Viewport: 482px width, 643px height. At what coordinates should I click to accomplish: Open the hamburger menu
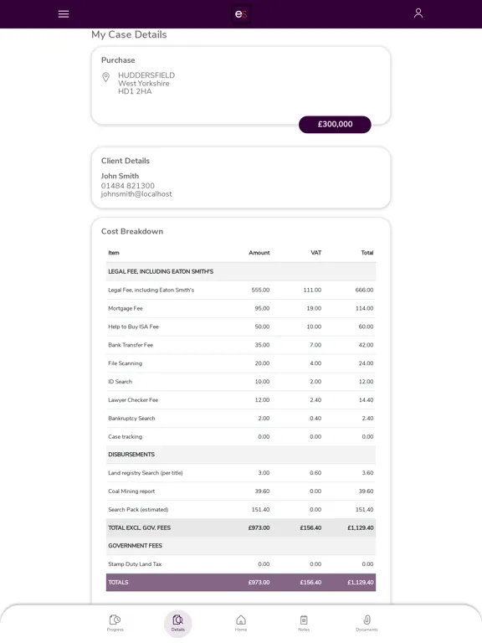(x=64, y=14)
